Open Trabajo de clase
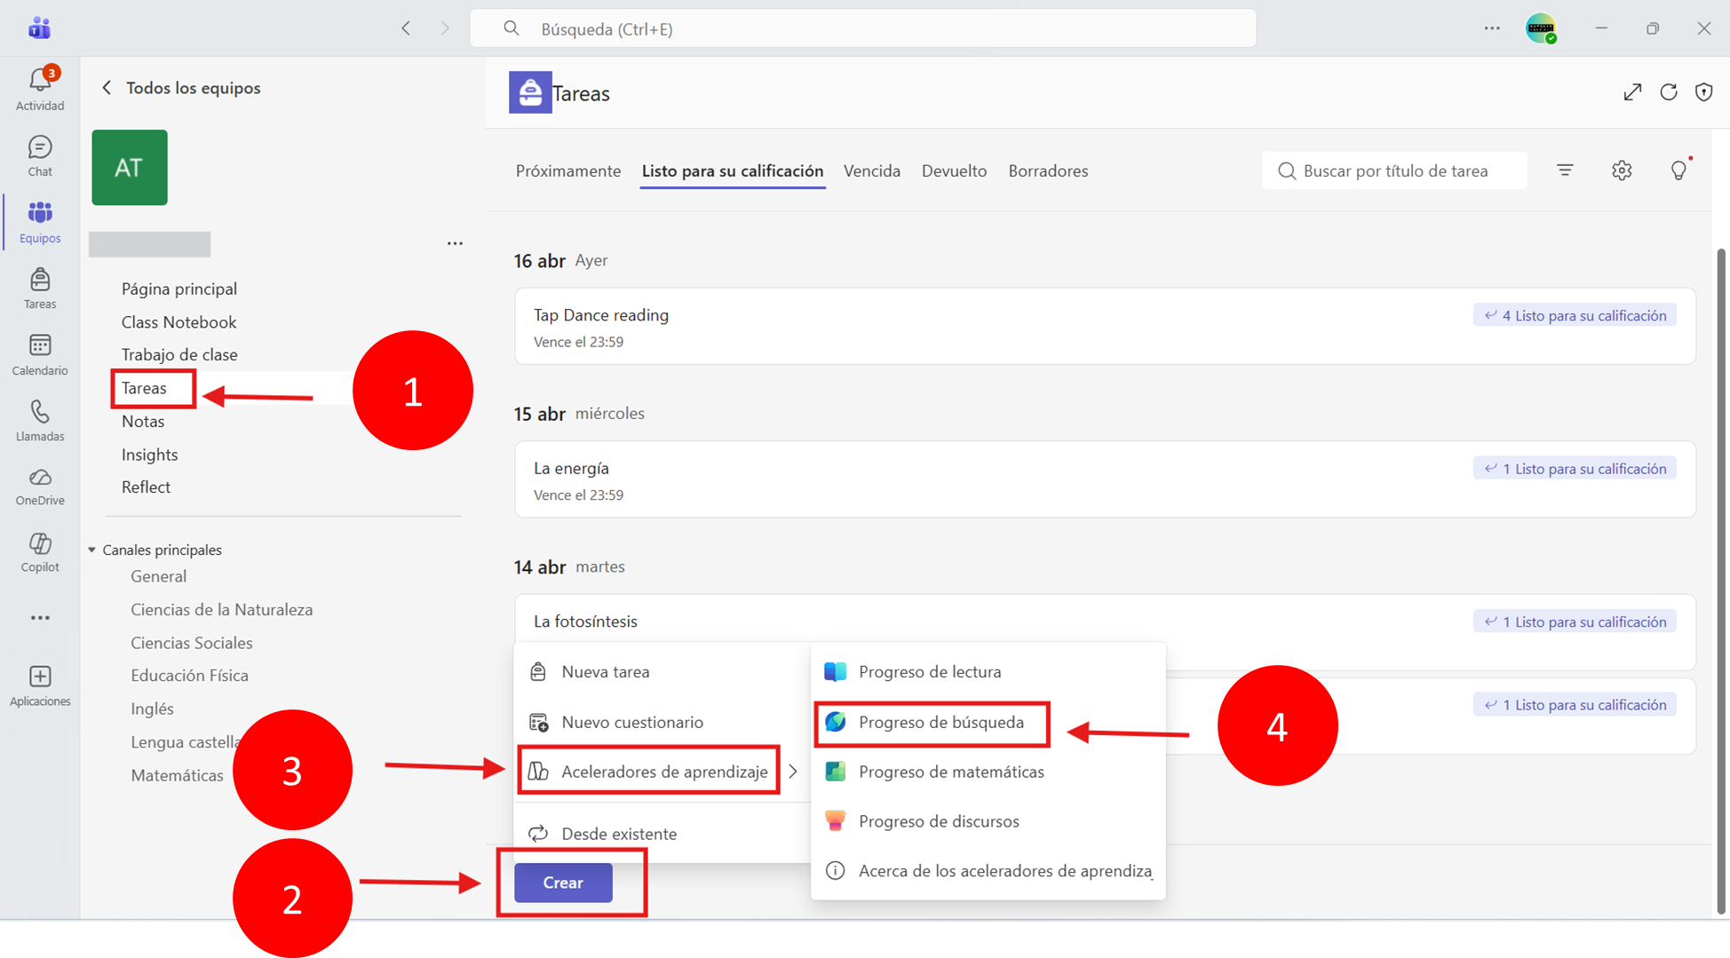1730x958 pixels. point(179,354)
